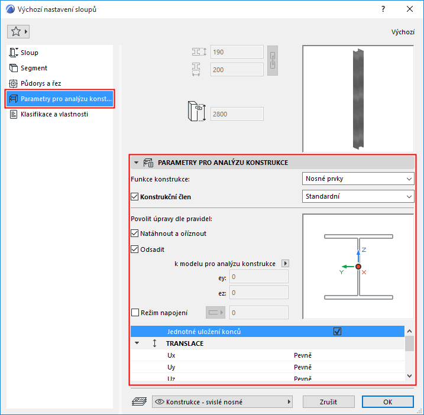Click the Sloup column icon in sidebar

coord(14,53)
